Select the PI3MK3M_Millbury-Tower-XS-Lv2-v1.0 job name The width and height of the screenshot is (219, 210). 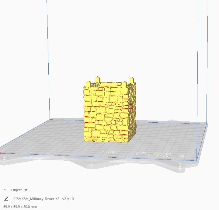pos(43,199)
